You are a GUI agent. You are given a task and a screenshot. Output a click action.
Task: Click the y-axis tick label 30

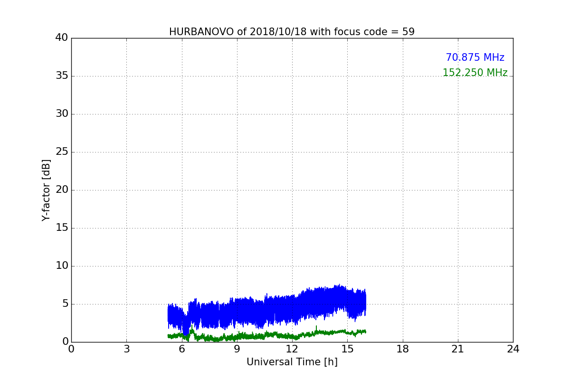click(x=62, y=114)
